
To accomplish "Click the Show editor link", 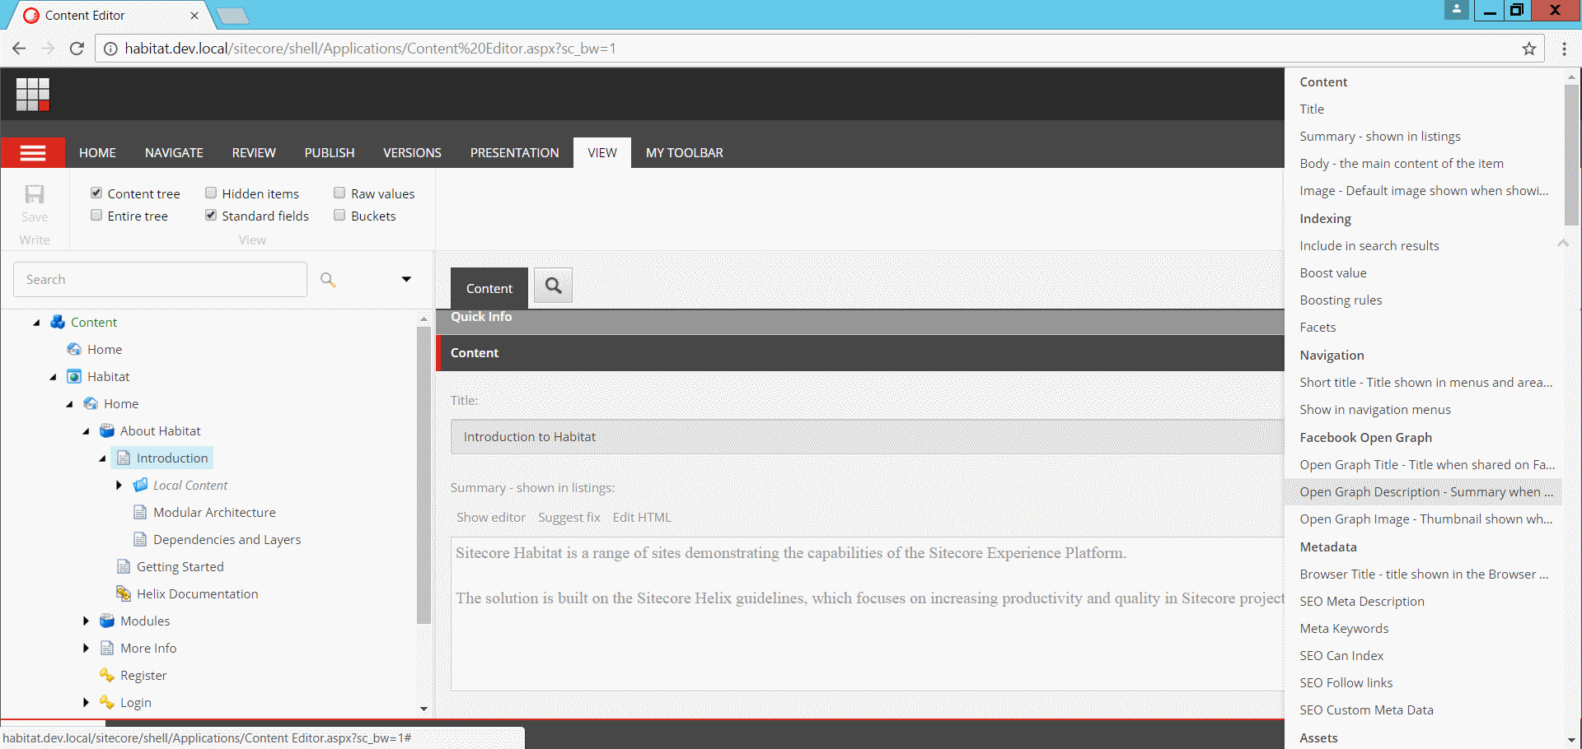I will pyautogui.click(x=491, y=517).
